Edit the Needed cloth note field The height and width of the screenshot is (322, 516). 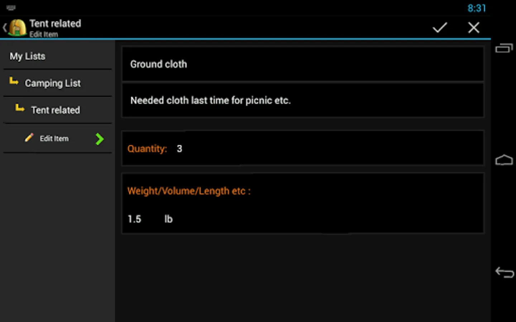click(x=303, y=101)
